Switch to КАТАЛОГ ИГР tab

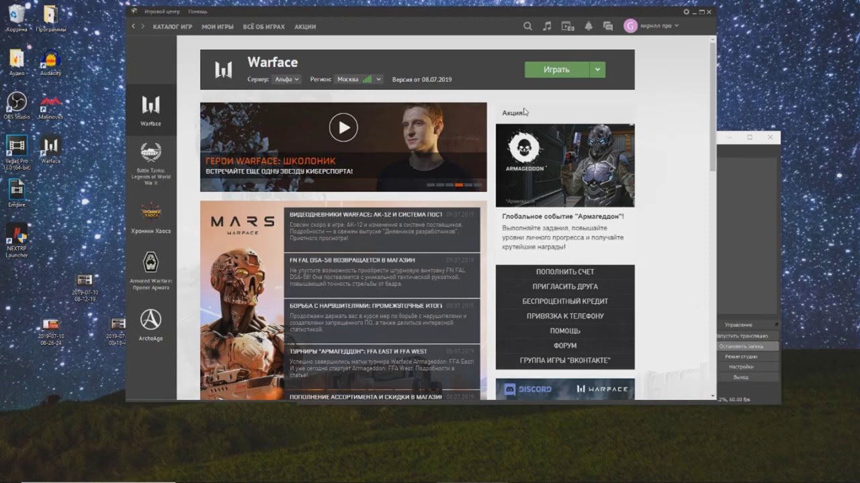(173, 27)
